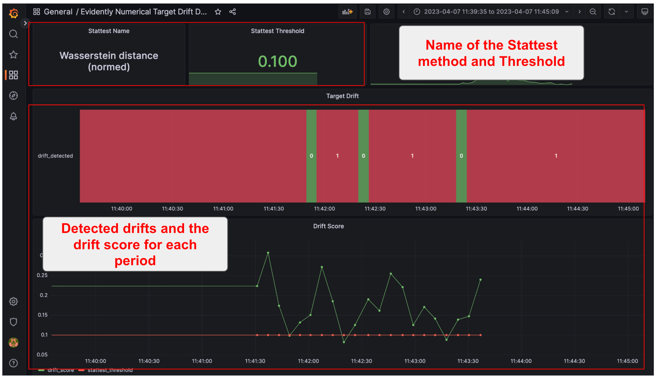Star this dashboard as a favorite
The width and height of the screenshot is (656, 379).
pyautogui.click(x=218, y=11)
